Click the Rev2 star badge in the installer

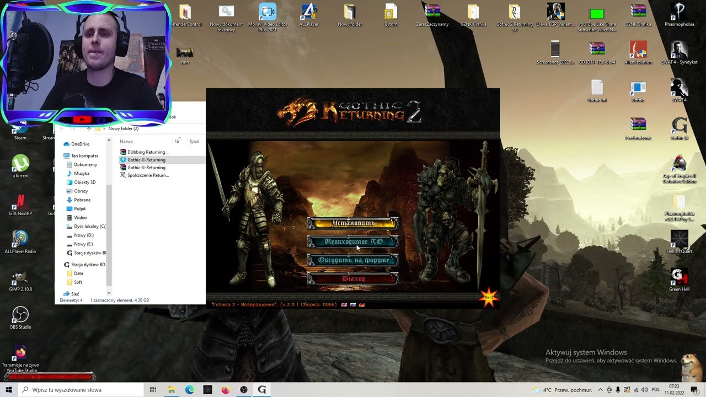489,298
